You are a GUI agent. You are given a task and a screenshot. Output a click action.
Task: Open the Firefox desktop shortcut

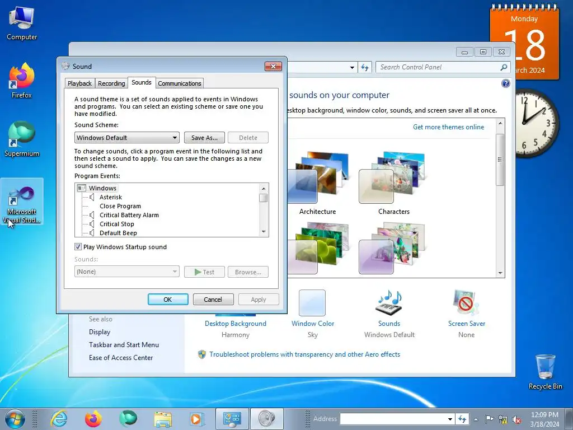coord(22,81)
